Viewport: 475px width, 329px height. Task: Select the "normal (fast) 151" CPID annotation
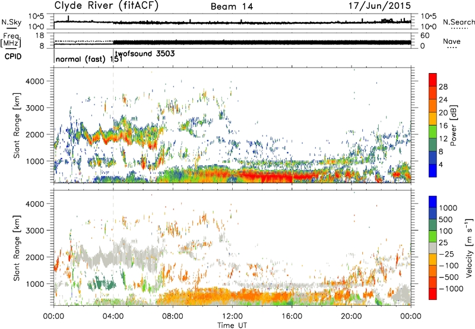click(x=89, y=59)
